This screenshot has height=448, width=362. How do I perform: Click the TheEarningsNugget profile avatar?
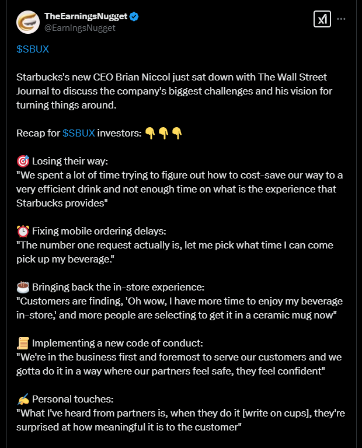[x=28, y=22]
